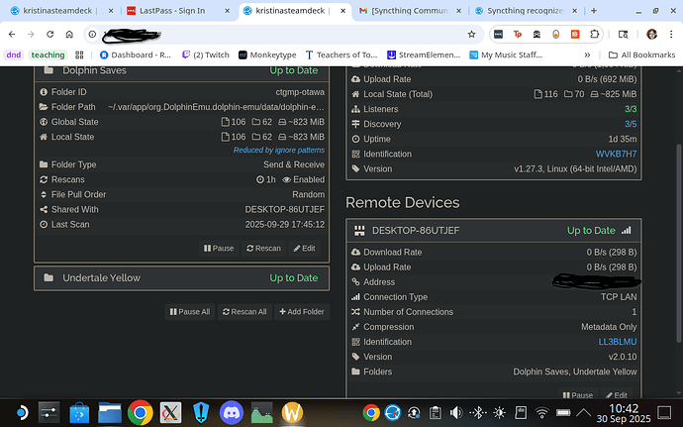Open the Extensions puzzle piece menu
The image size is (683, 427).
(x=594, y=34)
